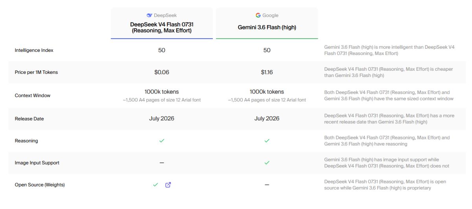The height and width of the screenshot is (209, 472).
Task: Click DeepSeek's July 2026 release date
Action: 162,118
